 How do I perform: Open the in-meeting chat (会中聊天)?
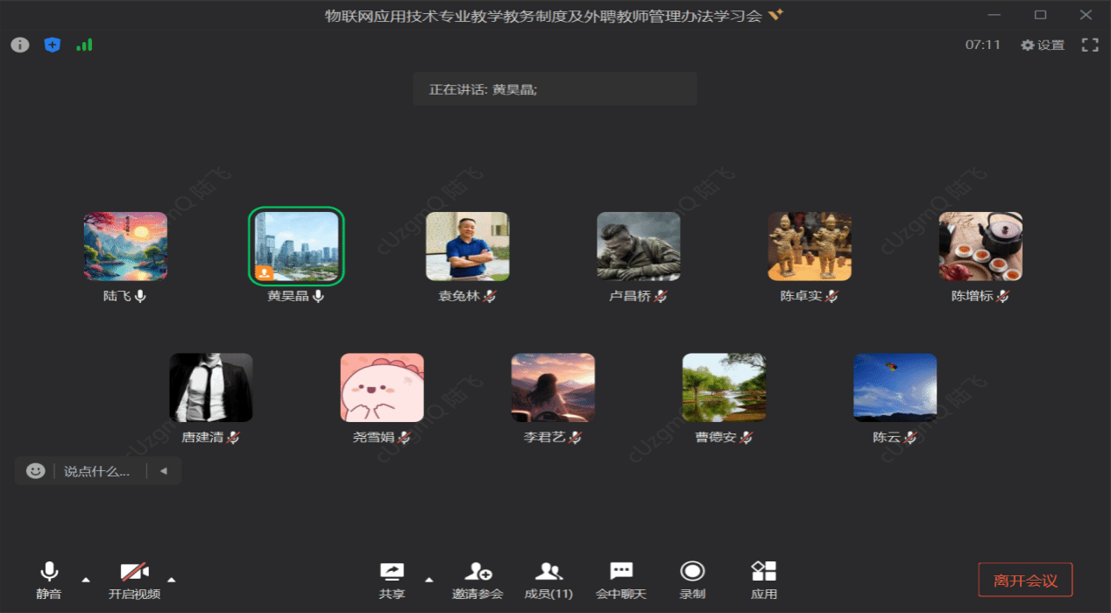(621, 580)
